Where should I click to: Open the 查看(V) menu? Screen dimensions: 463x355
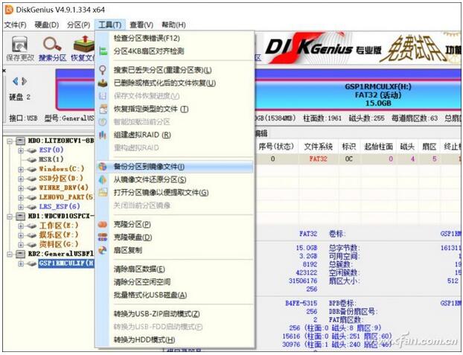point(141,25)
